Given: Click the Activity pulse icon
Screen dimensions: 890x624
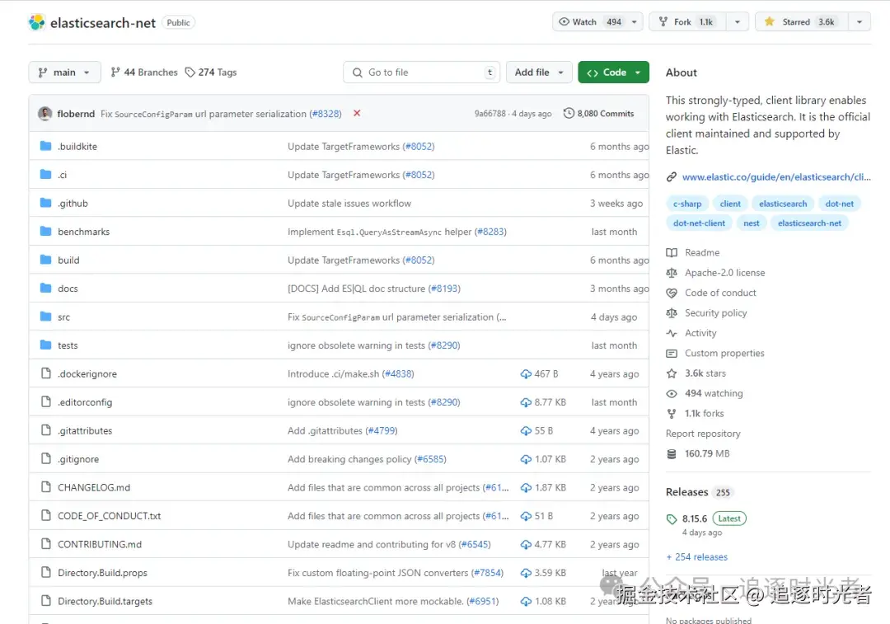Looking at the screenshot, I should pyautogui.click(x=672, y=333).
